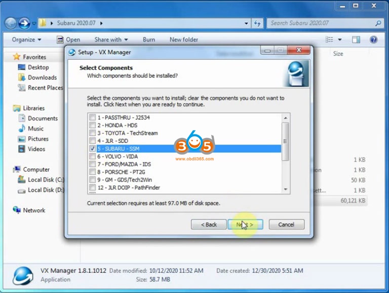Open the Organize menu
389x293 pixels.
tap(26, 40)
